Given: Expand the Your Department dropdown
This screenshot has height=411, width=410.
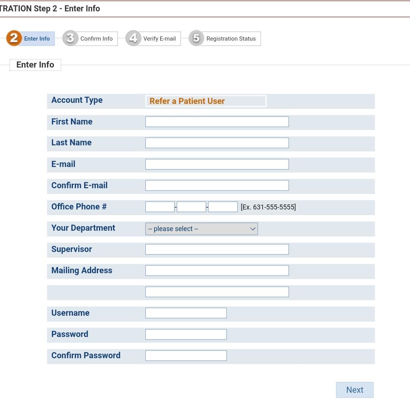Looking at the screenshot, I should coord(202,229).
